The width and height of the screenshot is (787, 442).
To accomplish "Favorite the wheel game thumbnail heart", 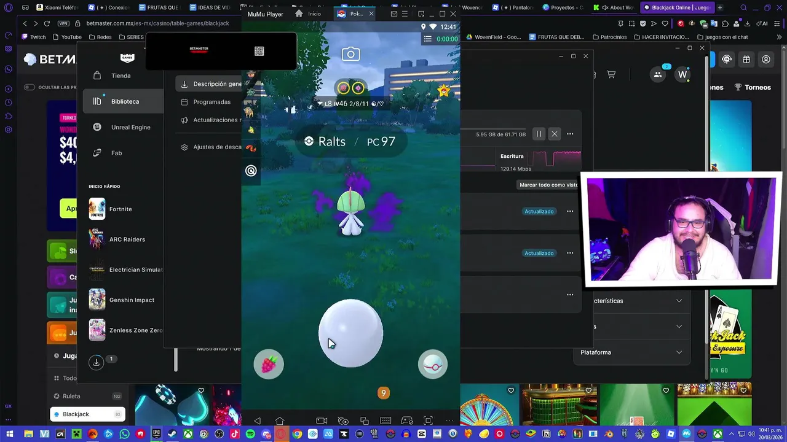I will pyautogui.click(x=511, y=390).
